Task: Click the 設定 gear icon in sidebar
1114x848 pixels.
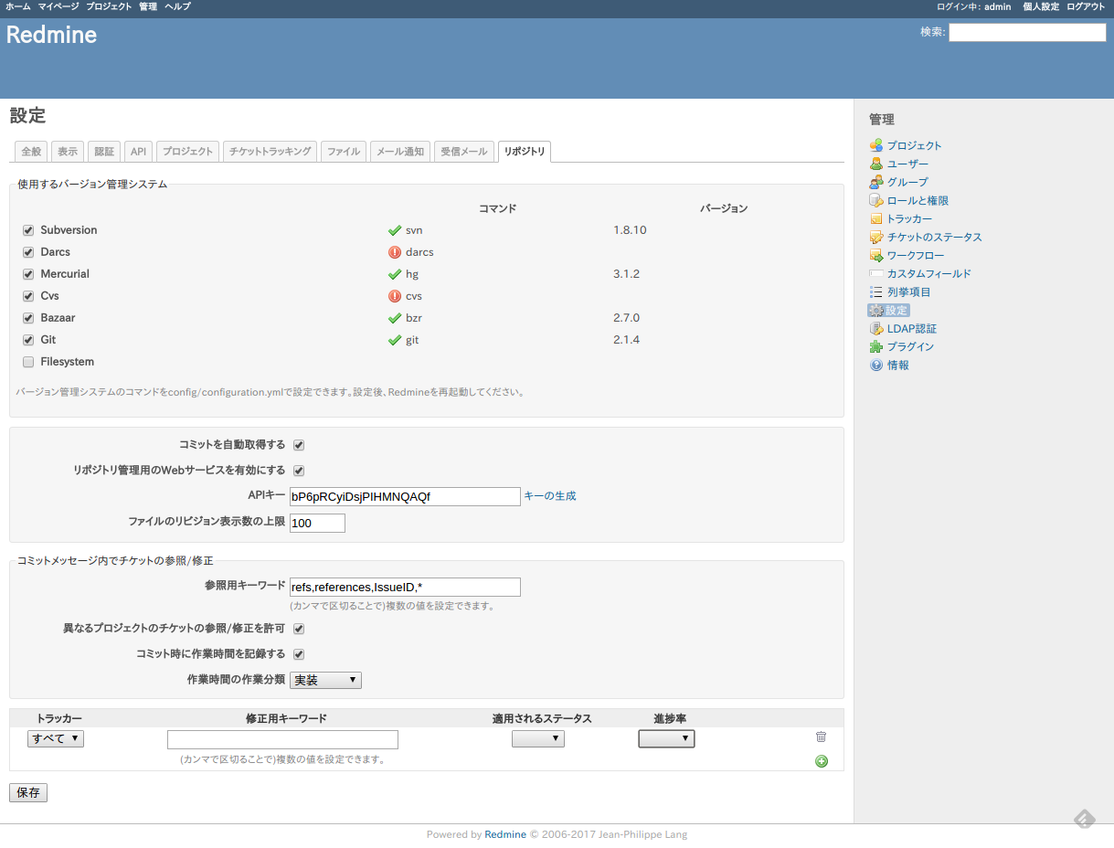Action: coord(876,310)
